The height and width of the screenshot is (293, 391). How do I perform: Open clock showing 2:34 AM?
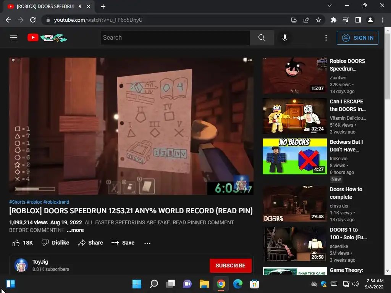tap(374, 284)
